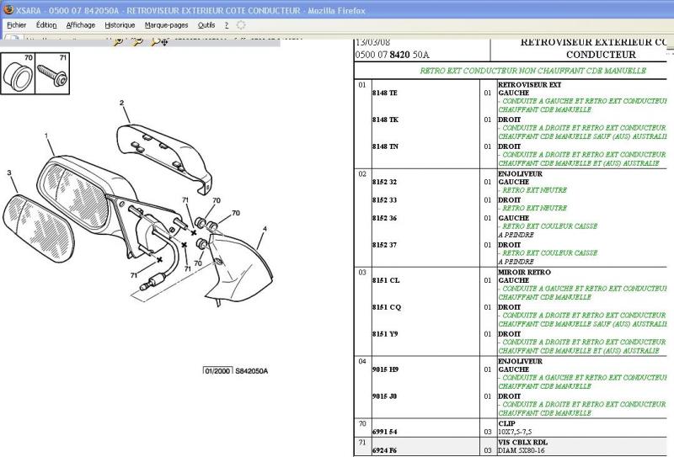Click reference number 03 in the table

362,273
